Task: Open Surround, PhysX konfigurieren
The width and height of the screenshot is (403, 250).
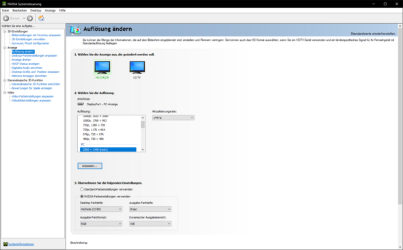Action: (x=30, y=44)
